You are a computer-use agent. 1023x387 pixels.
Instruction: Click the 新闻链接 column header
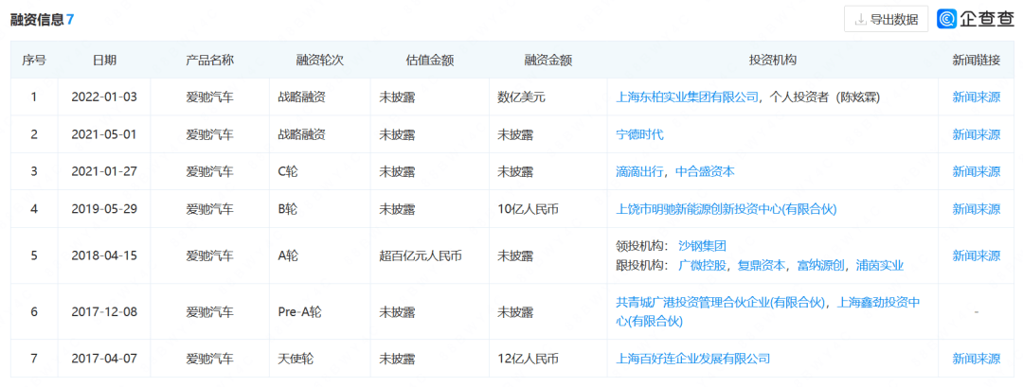tap(976, 60)
